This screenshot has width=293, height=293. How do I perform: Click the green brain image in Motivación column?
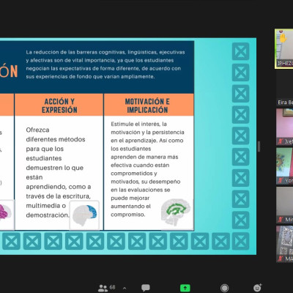click(x=177, y=212)
